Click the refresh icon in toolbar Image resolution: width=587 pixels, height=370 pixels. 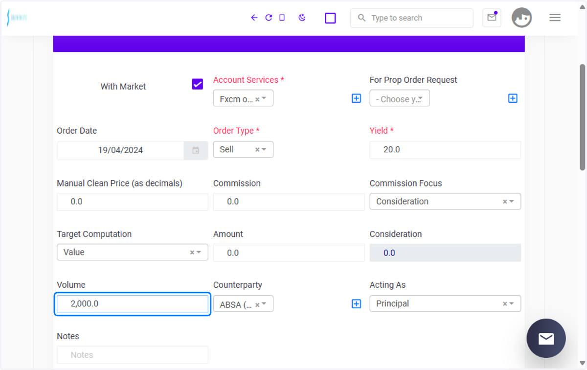(269, 18)
